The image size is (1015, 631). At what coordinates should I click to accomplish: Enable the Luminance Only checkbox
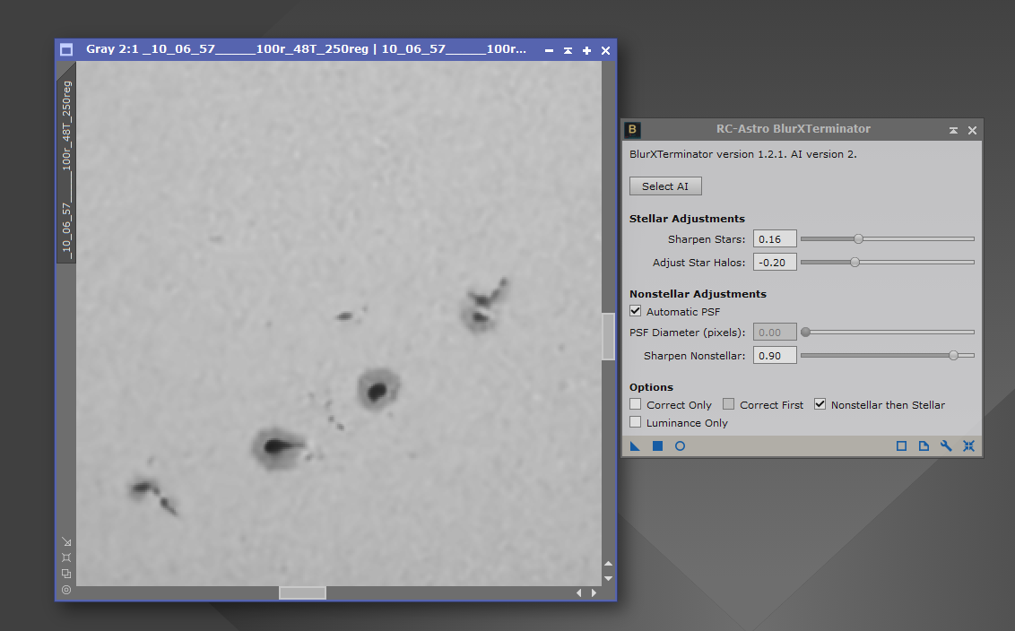pos(636,423)
